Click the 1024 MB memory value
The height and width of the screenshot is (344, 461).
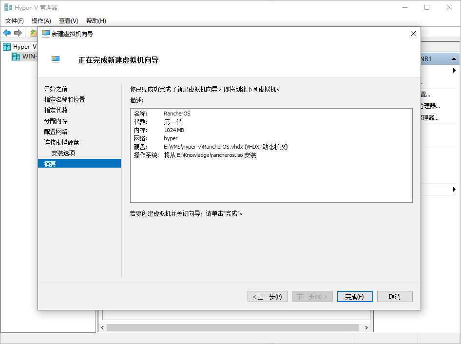point(174,130)
